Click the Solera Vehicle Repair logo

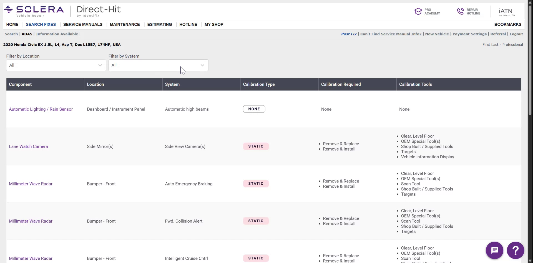point(33,11)
